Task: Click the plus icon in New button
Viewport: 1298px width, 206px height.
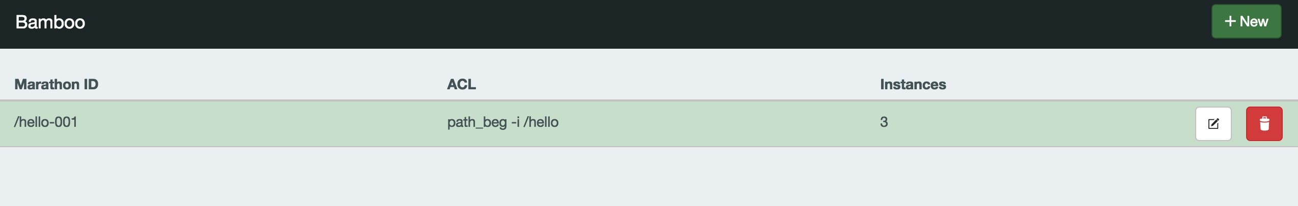Action: (1230, 21)
